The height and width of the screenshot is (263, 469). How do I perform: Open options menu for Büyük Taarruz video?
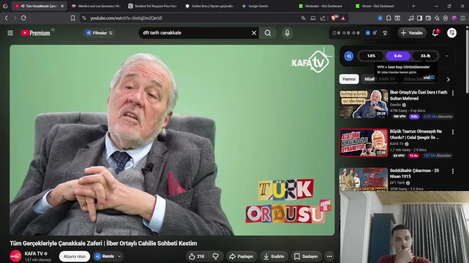pos(453,132)
